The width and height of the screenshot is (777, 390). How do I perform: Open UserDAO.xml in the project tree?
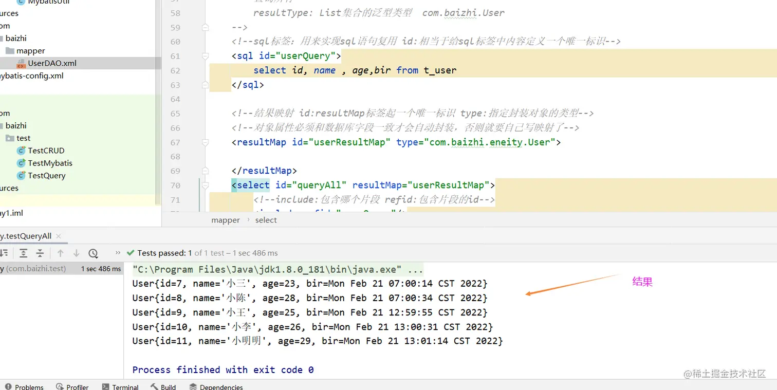click(x=52, y=63)
